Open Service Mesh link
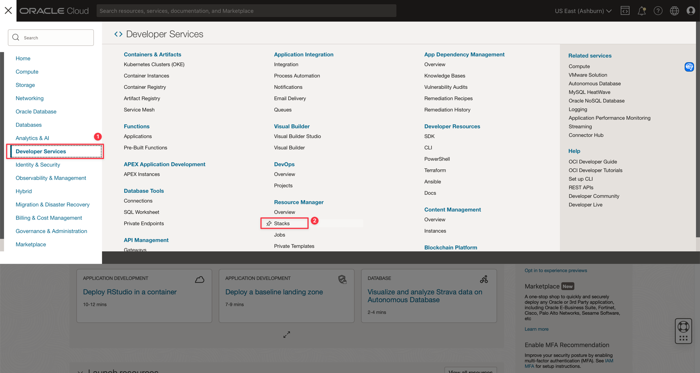The image size is (700, 373). point(139,110)
